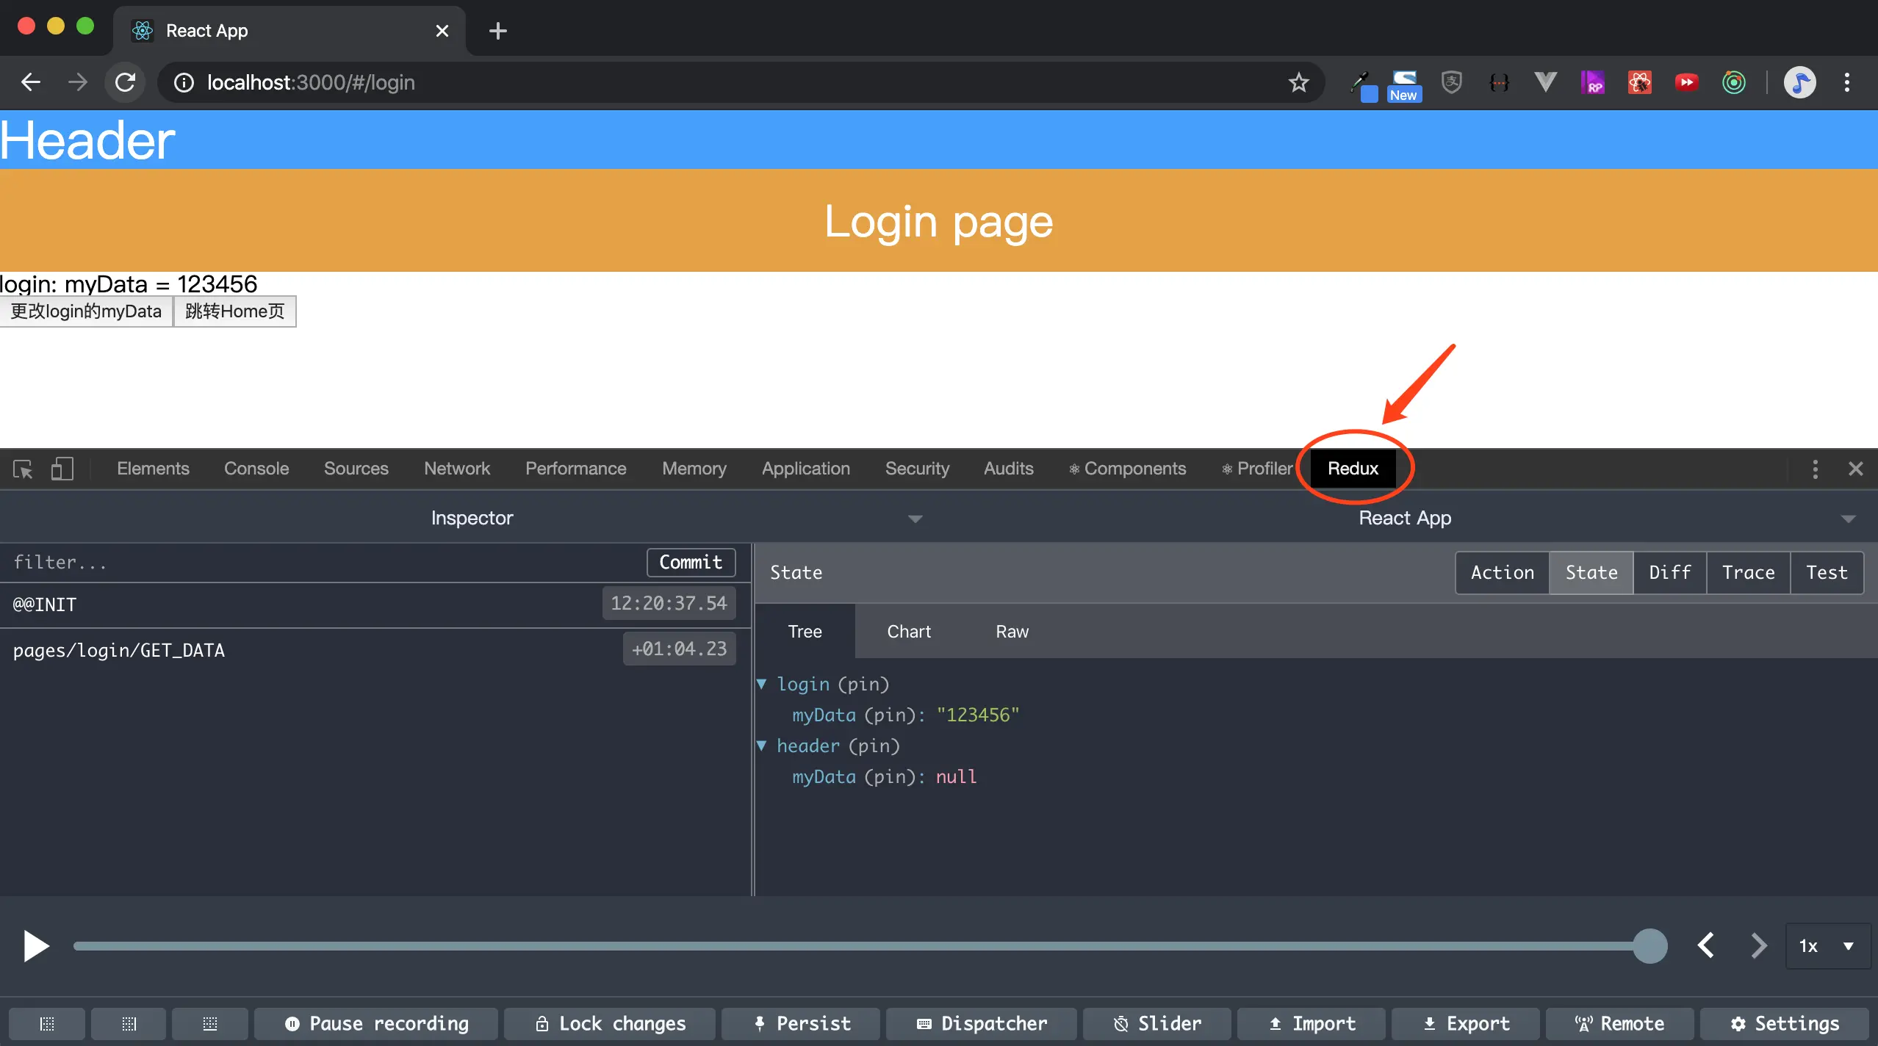Toggle Persist state
Screen dimensions: 1878x1046
(x=801, y=1024)
